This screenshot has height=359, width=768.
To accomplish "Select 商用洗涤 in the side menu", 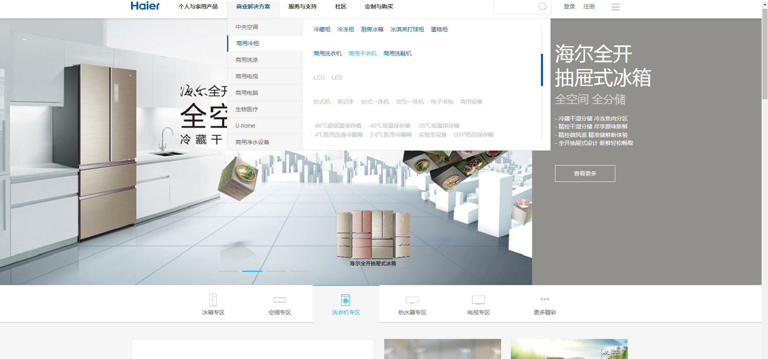I will point(265,60).
